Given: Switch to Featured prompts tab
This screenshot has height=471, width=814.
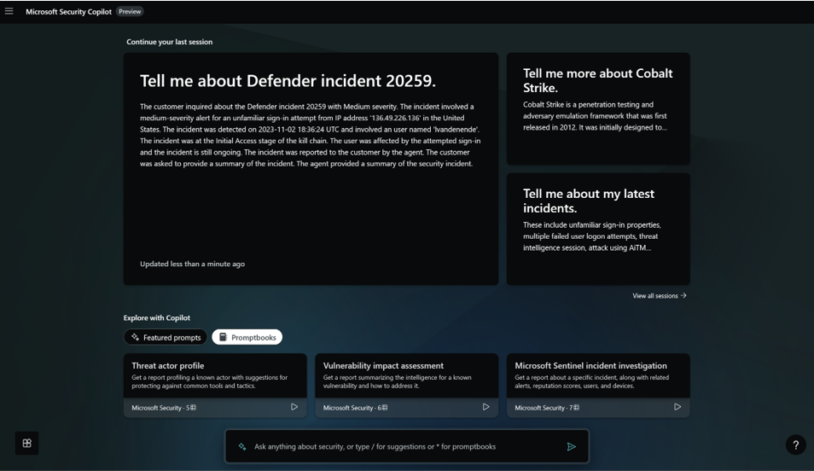Looking at the screenshot, I should point(166,337).
